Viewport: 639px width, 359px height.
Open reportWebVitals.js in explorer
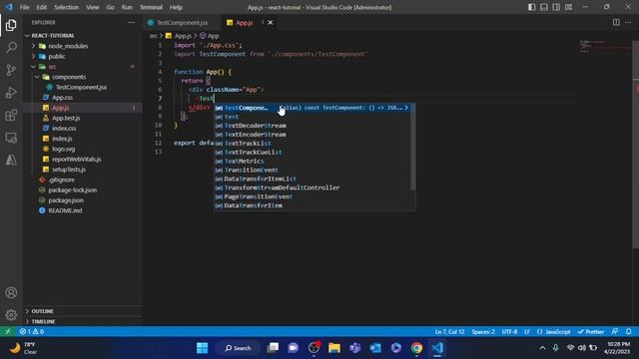pyautogui.click(x=83, y=160)
